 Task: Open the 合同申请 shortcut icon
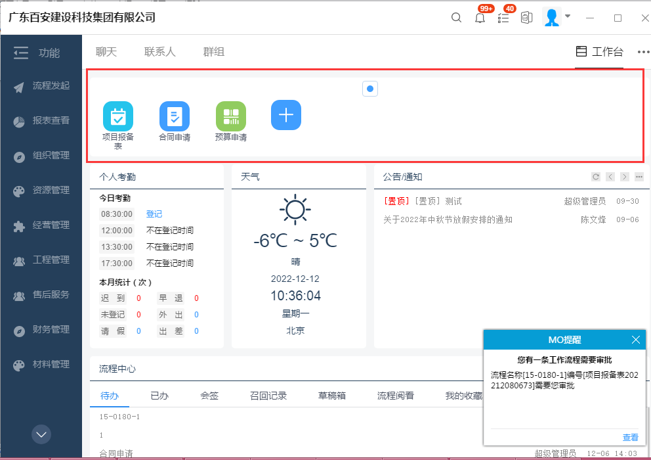pyautogui.click(x=175, y=117)
